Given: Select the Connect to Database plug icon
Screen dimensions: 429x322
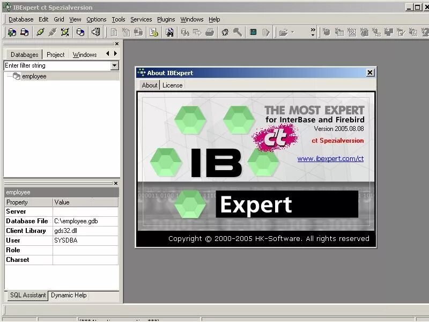Looking at the screenshot, I should point(40,32).
